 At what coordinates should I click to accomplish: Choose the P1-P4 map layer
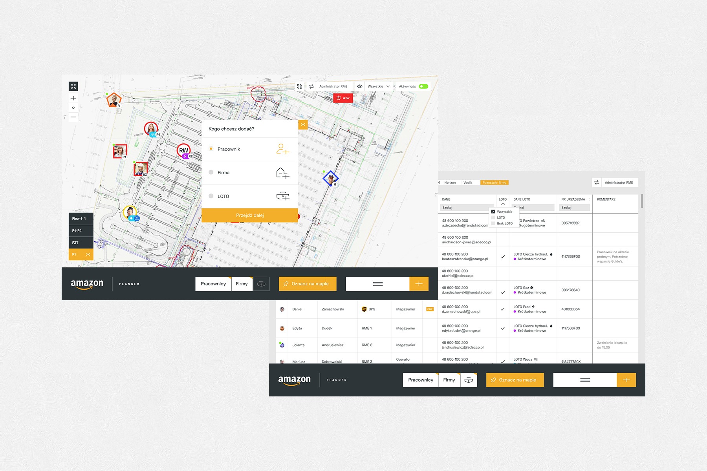pyautogui.click(x=81, y=230)
